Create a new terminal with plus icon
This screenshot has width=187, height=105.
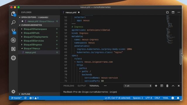(156, 86)
